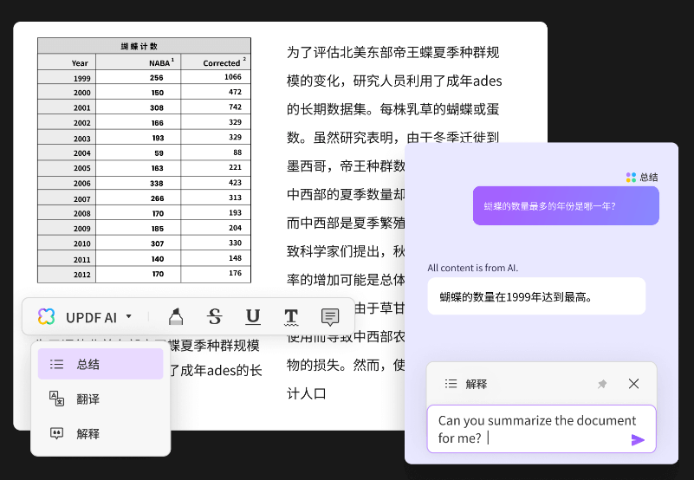Click 'All content is from AI.' text
Viewport: 694px width, 480px height.
[473, 268]
